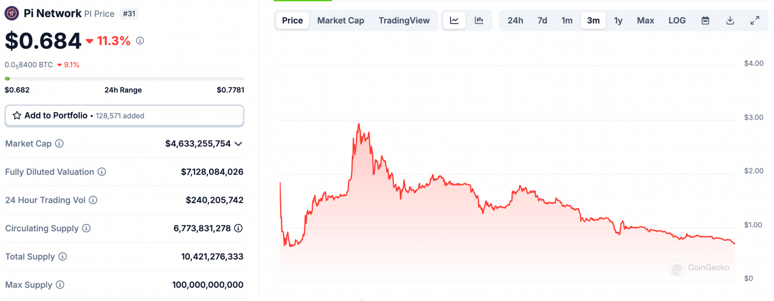This screenshot has width=774, height=301.
Task: Switch to the Market Cap tab
Action: coord(341,20)
